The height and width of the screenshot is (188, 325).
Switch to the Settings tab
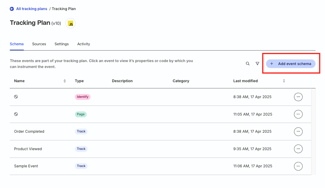pos(62,44)
